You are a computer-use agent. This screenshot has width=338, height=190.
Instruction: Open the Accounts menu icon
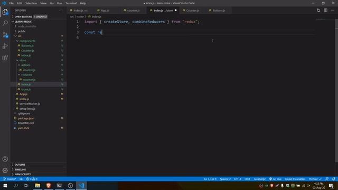coord(5,159)
